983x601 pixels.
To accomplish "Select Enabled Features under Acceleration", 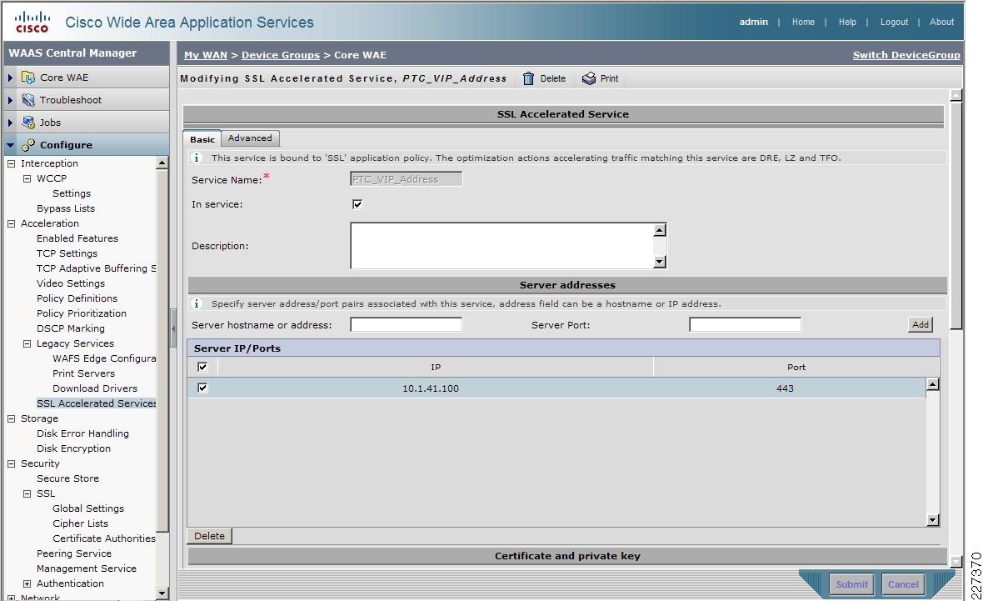I will point(77,238).
